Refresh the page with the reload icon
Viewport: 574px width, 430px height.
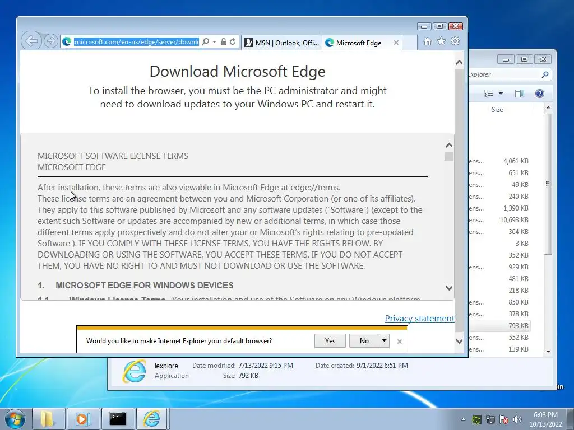tap(233, 41)
